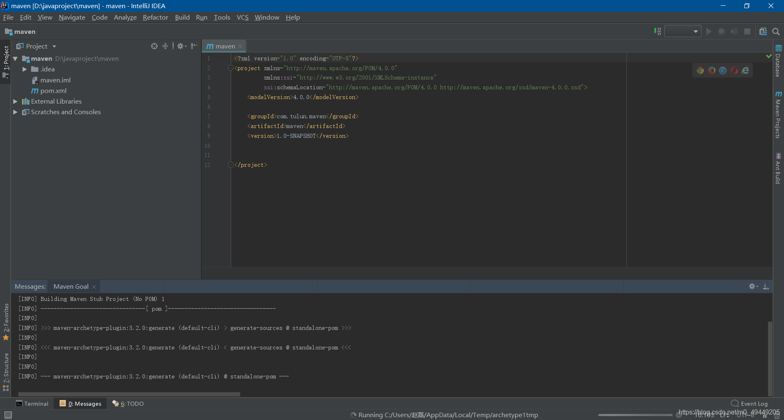Expand External Libraries node
Image resolution: width=784 pixels, height=420 pixels.
pyautogui.click(x=16, y=101)
